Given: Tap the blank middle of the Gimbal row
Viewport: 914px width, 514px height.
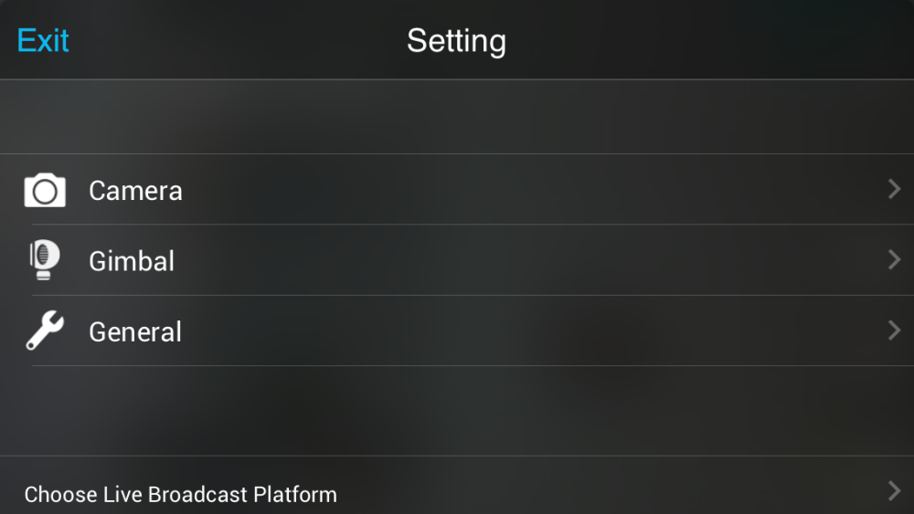Looking at the screenshot, I should click(525, 259).
